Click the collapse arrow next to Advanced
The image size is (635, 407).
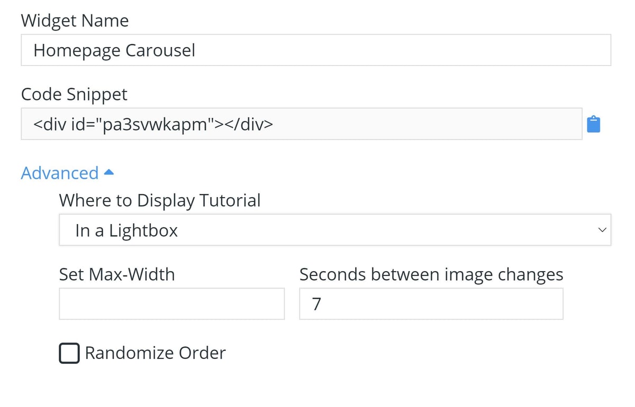click(110, 172)
